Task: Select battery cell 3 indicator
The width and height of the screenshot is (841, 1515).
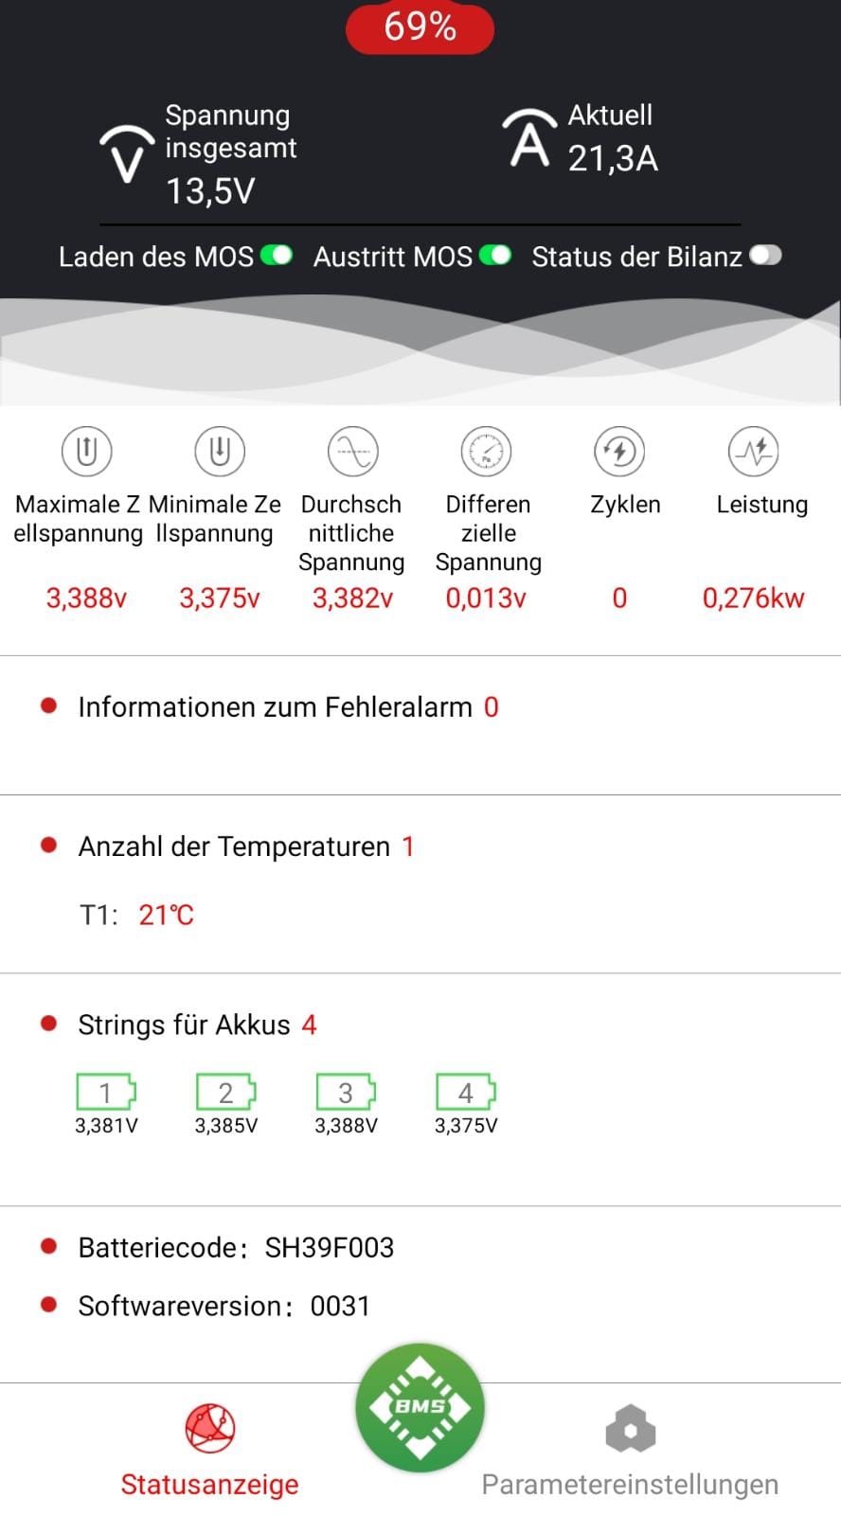Action: 346,1094
